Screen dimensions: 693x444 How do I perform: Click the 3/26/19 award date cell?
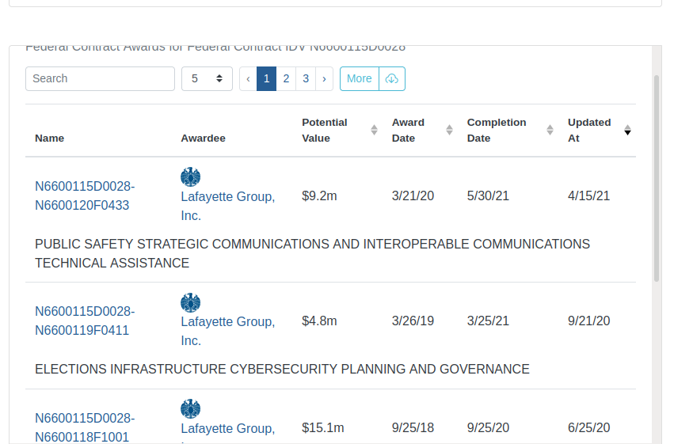(413, 321)
